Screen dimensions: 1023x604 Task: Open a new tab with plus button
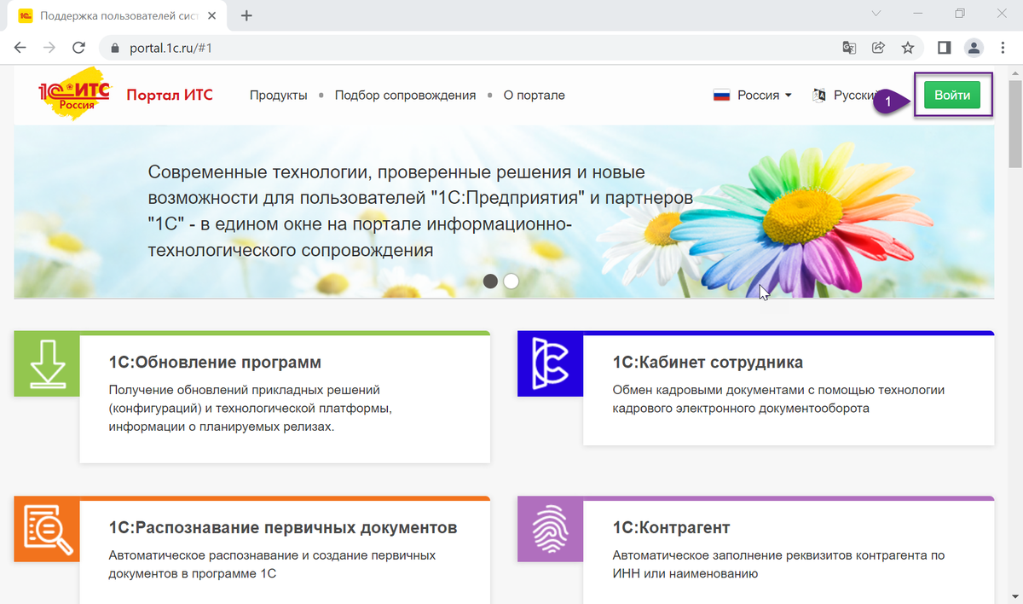(247, 15)
